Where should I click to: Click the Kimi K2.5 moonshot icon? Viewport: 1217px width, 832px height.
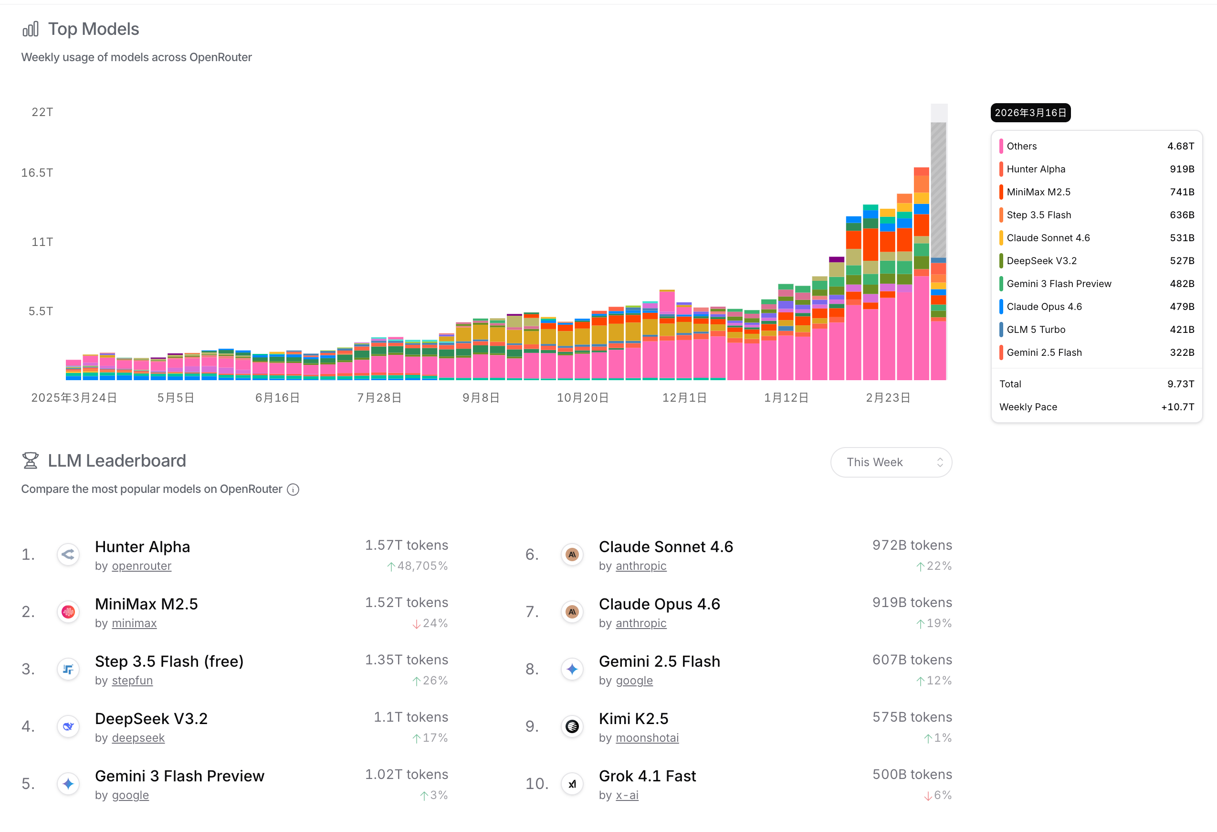(572, 726)
